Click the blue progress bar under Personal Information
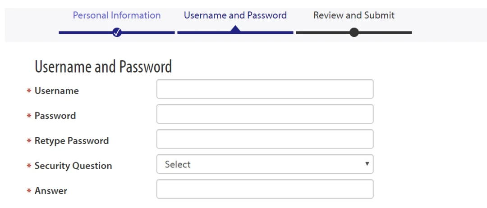The height and width of the screenshot is (208, 487). 117,32
